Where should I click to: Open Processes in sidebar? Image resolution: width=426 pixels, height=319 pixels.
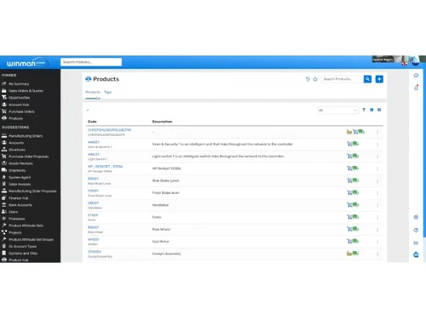point(16,219)
